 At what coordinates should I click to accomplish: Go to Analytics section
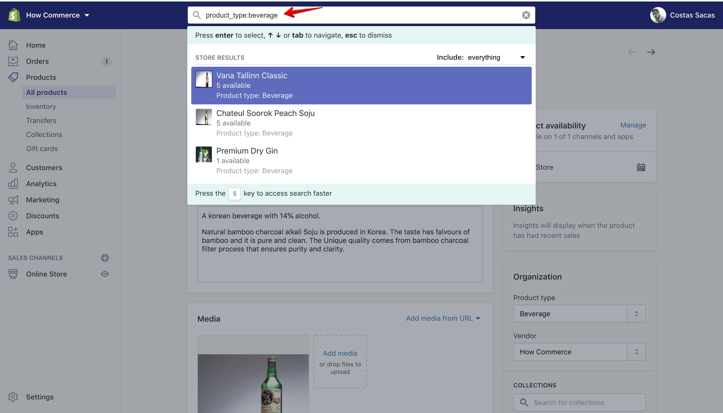(x=41, y=184)
